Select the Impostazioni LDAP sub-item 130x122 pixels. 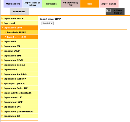pyautogui.click(x=19, y=32)
